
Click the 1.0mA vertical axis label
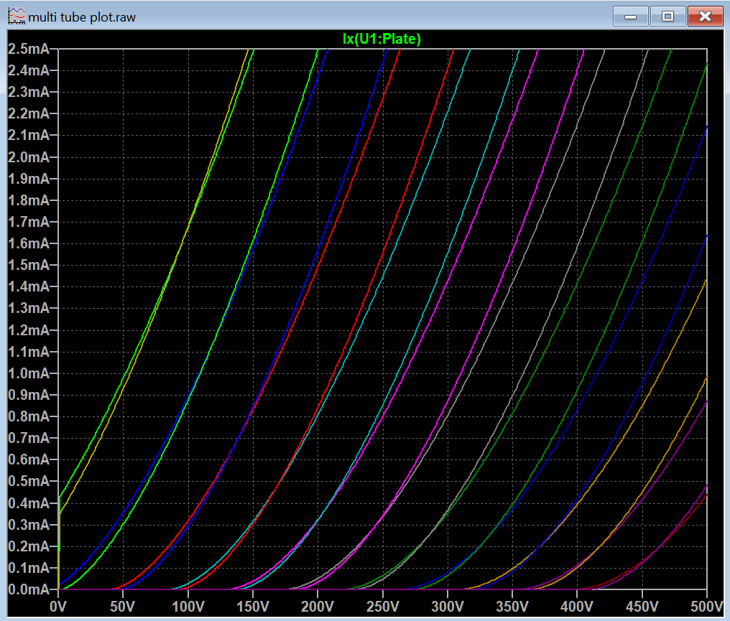click(29, 373)
